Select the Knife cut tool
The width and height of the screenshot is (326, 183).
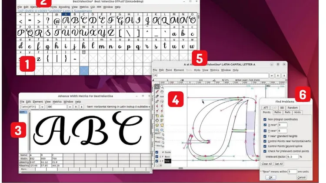click(157, 96)
